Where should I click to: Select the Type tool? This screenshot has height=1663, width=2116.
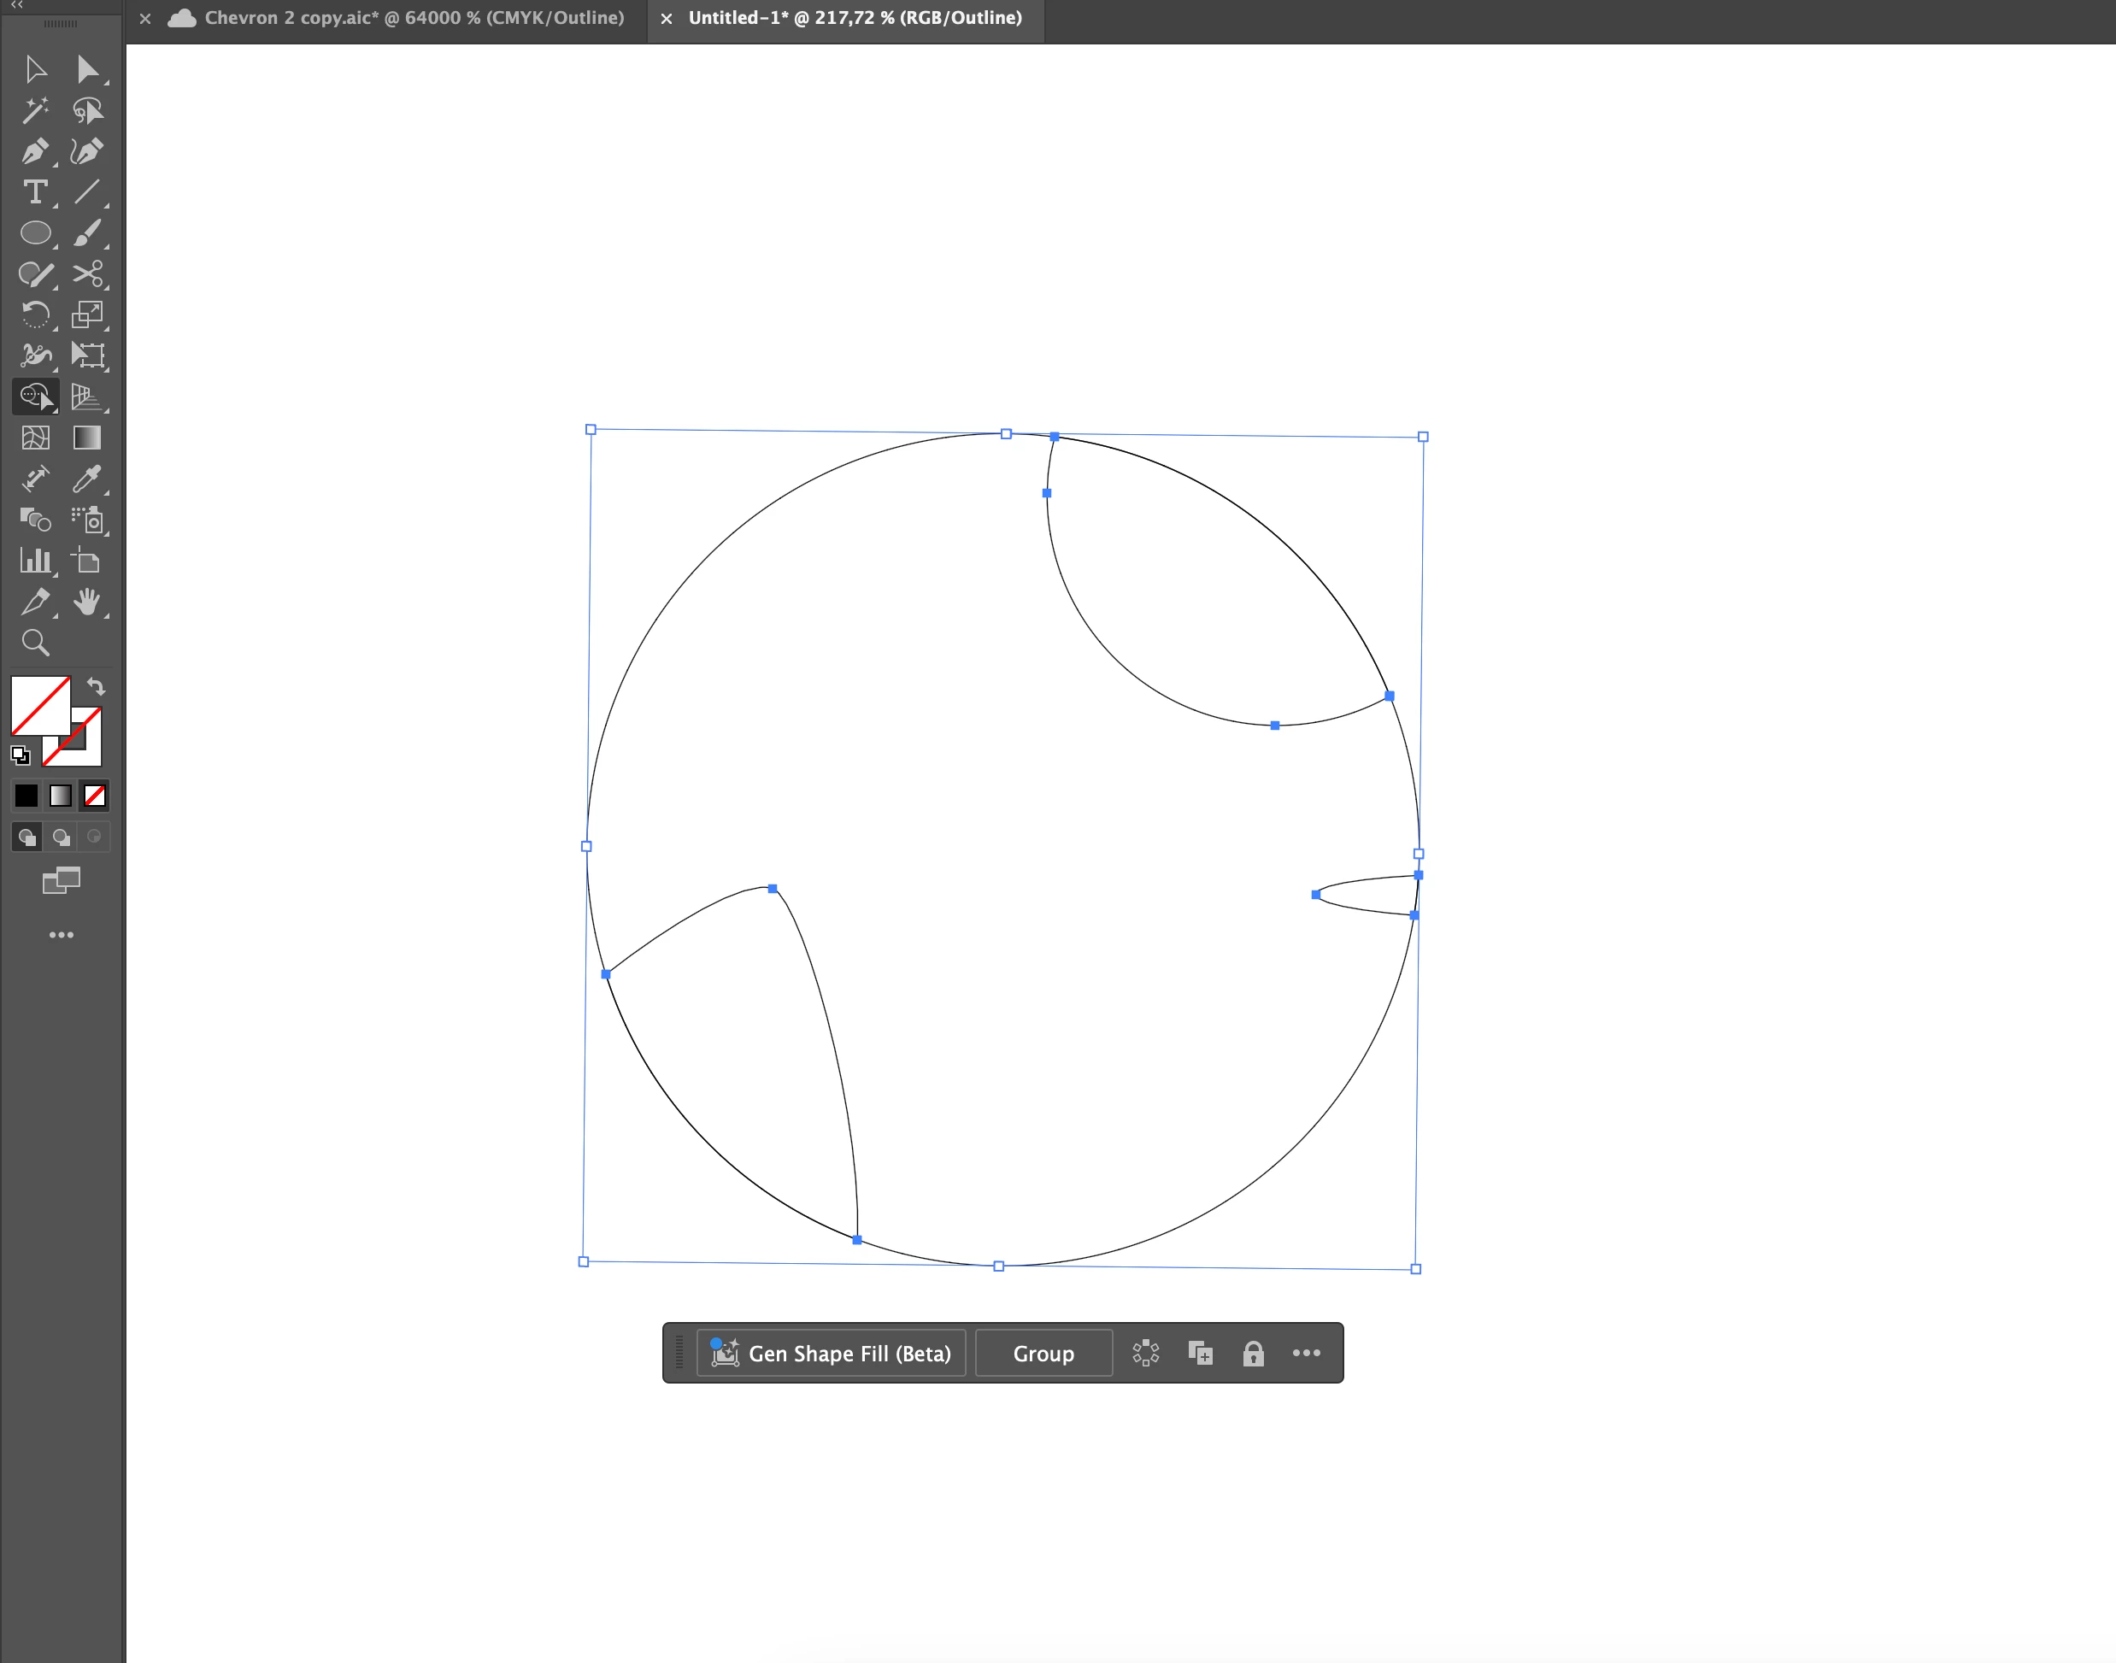click(35, 191)
